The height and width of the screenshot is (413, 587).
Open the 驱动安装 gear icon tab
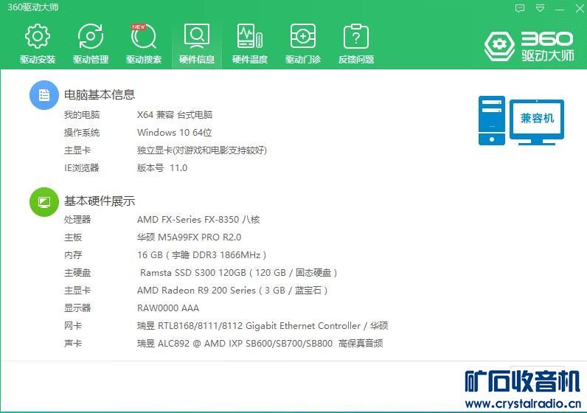tap(38, 44)
